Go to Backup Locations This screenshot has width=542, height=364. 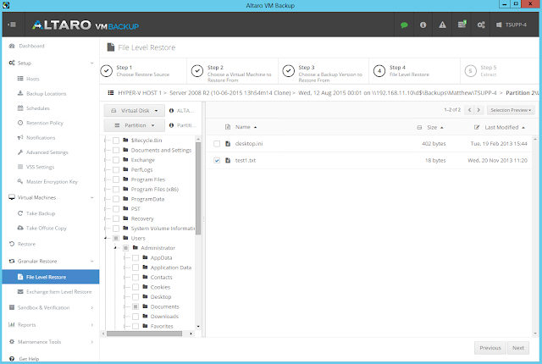click(x=46, y=94)
